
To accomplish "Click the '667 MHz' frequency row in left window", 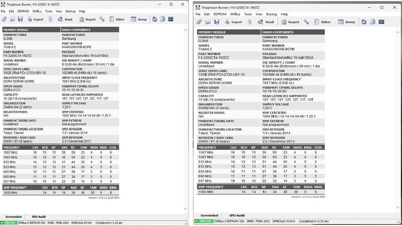I will point(61,181).
